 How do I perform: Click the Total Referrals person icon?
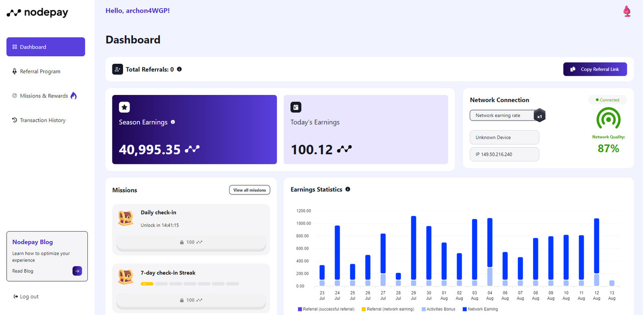tap(118, 69)
